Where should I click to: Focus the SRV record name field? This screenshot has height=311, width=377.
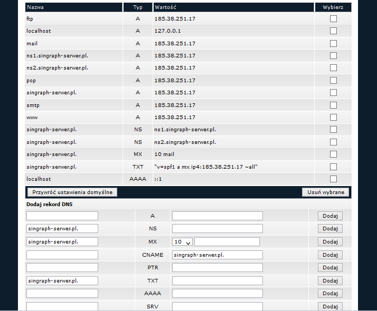point(62,306)
